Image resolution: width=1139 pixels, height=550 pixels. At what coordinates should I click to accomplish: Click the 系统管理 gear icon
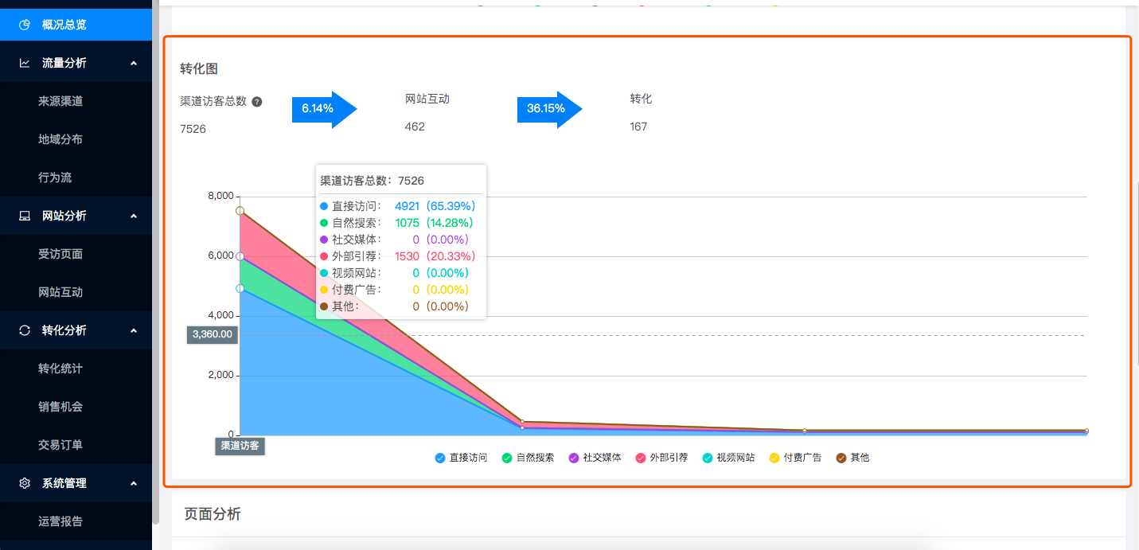[x=25, y=483]
